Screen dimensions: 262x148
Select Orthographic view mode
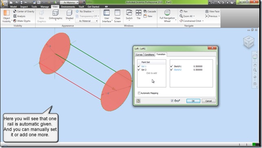pos(55,15)
